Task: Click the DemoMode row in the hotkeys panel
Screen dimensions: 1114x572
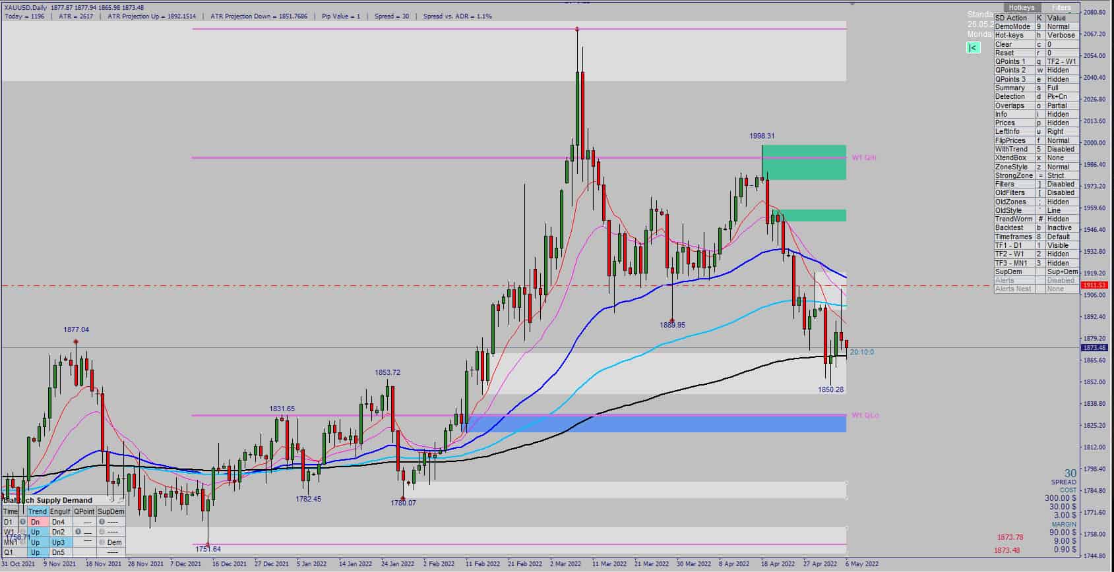Action: click(x=1036, y=26)
